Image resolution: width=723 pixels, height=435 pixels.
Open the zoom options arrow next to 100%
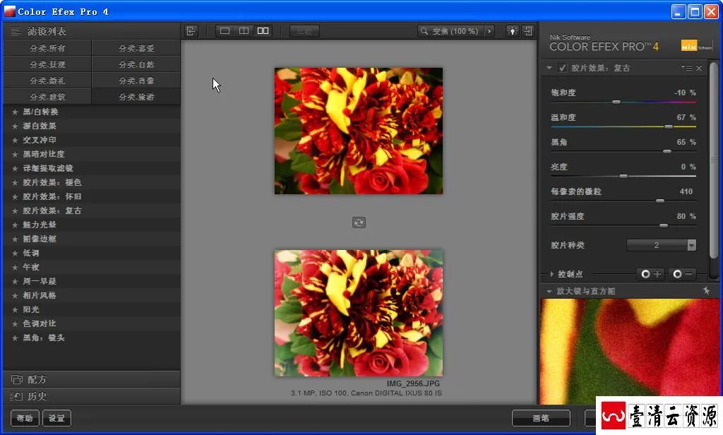pyautogui.click(x=489, y=31)
